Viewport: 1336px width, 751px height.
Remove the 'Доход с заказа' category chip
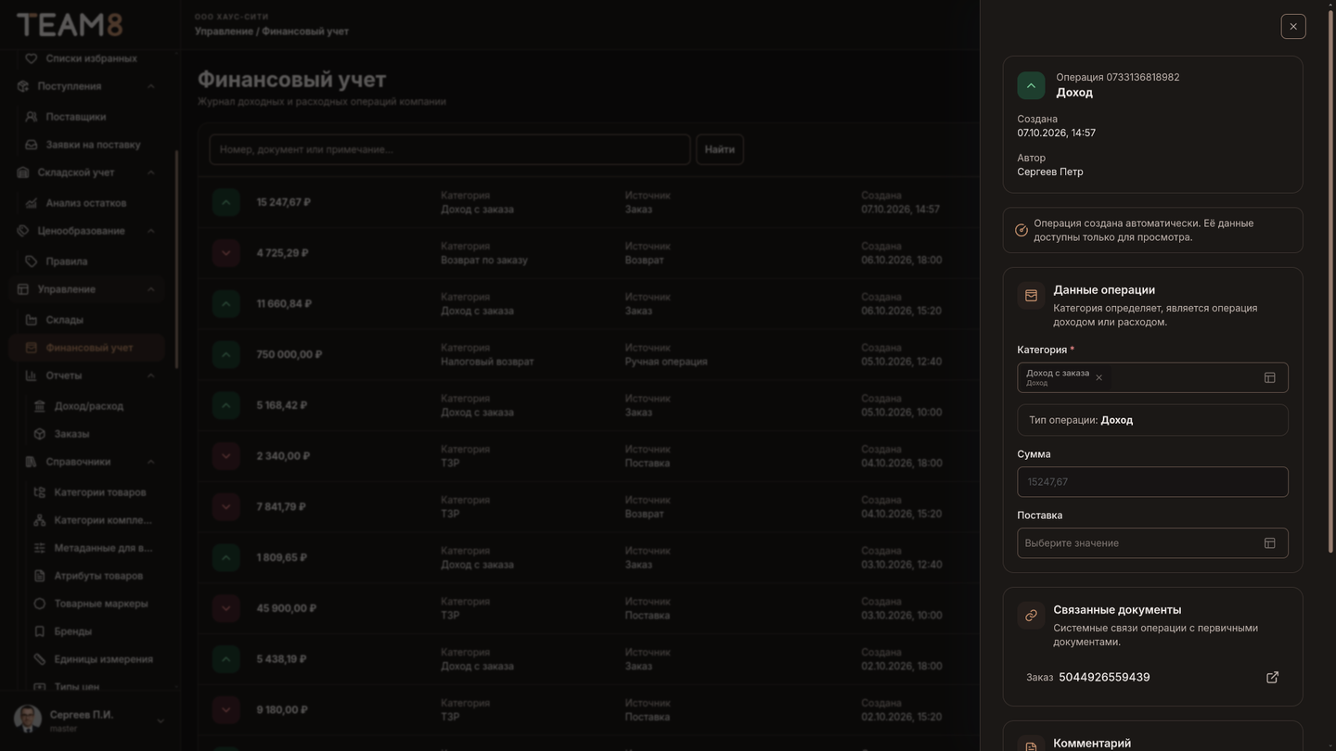(1098, 377)
